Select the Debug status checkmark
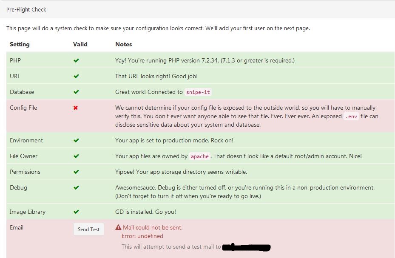 click(x=77, y=187)
